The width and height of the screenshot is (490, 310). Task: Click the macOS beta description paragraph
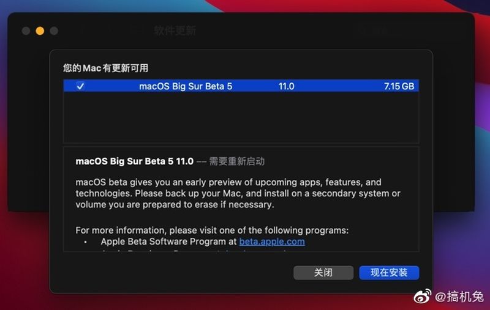point(238,193)
